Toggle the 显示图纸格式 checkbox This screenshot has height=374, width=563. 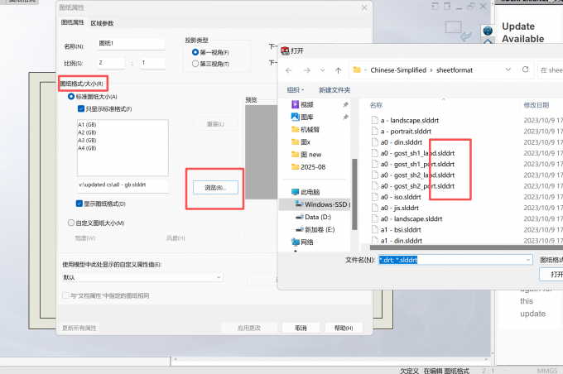click(79, 204)
